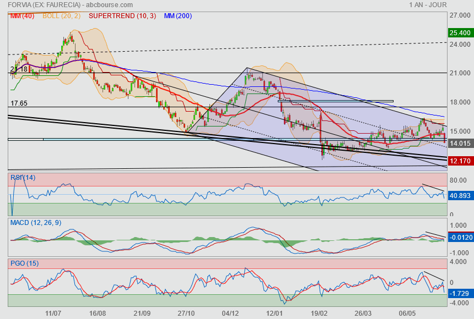Viewport: 474px width, 319px height.
Task: Select the 27/10 date on the time axis
Action: [186, 313]
